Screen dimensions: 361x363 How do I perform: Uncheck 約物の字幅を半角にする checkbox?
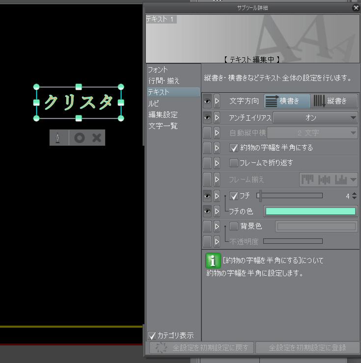coord(234,147)
